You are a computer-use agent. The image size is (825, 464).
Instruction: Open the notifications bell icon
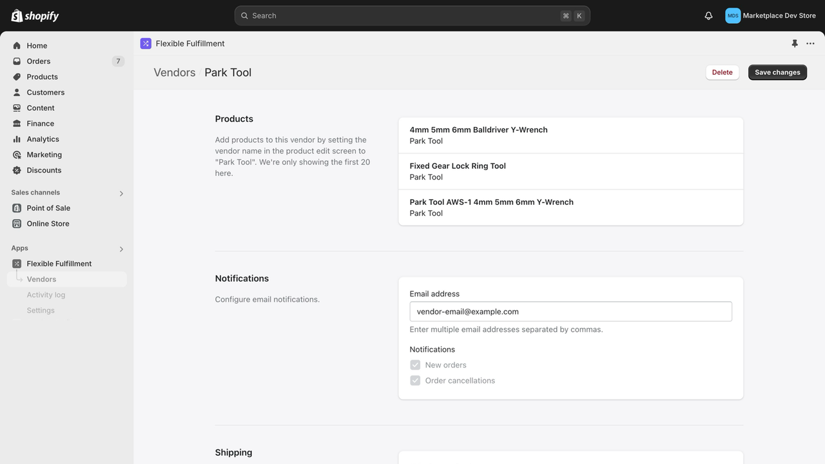708,15
